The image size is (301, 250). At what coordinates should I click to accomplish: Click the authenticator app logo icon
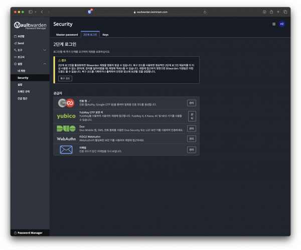(x=66, y=103)
